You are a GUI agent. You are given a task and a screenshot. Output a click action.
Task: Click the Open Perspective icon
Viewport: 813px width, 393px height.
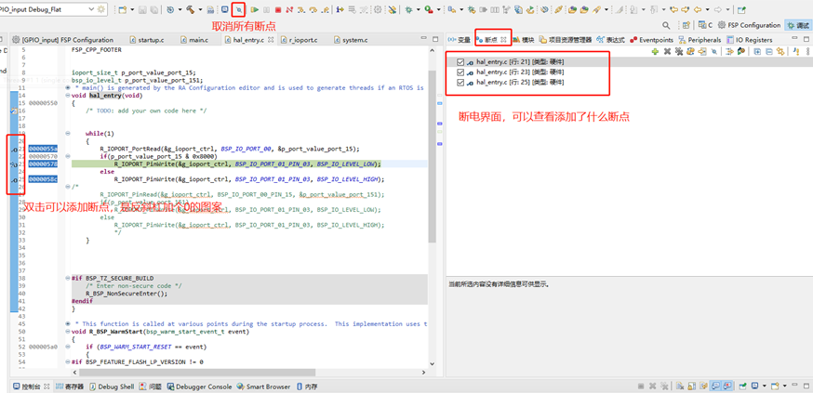686,25
